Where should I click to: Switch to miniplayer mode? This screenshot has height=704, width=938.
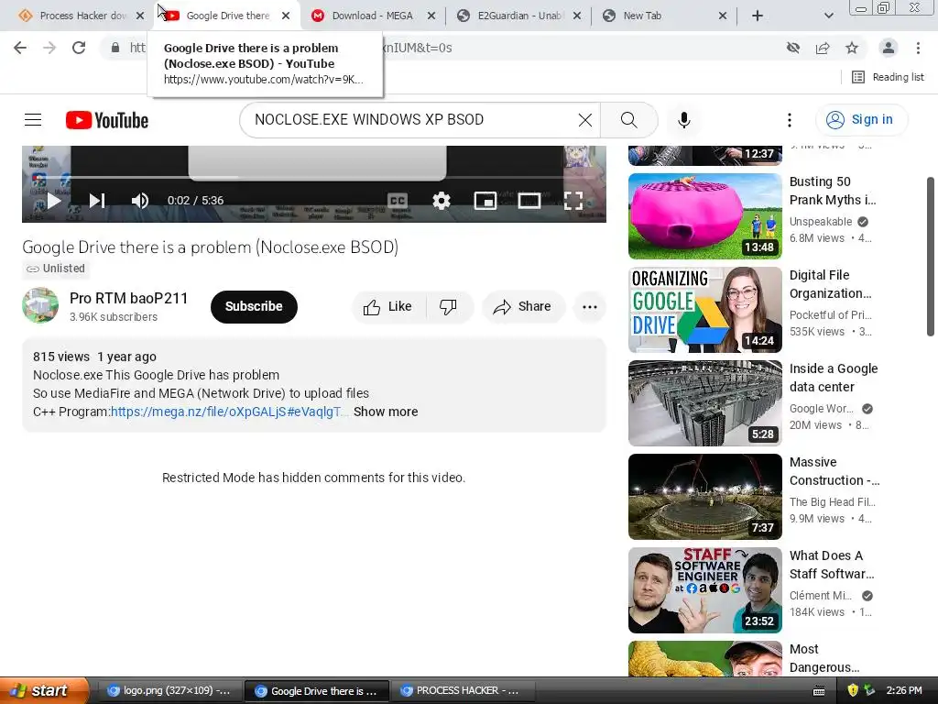pyautogui.click(x=485, y=201)
